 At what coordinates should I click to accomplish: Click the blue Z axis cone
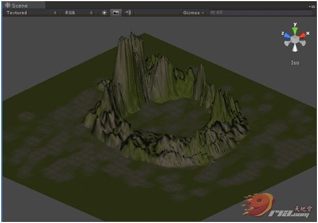pyautogui.click(x=287, y=36)
